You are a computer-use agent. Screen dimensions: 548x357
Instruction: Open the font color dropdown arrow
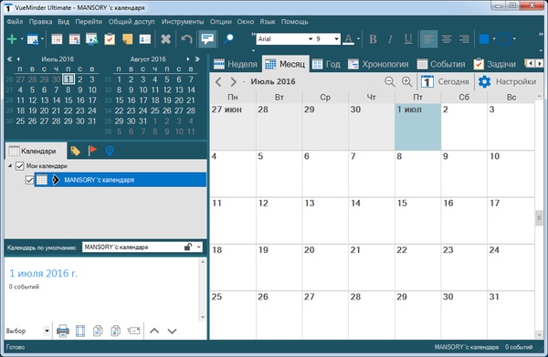tap(358, 38)
